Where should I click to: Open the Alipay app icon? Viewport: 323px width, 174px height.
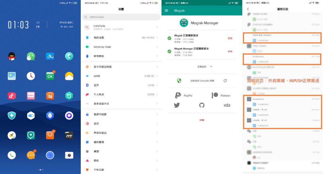50,56
